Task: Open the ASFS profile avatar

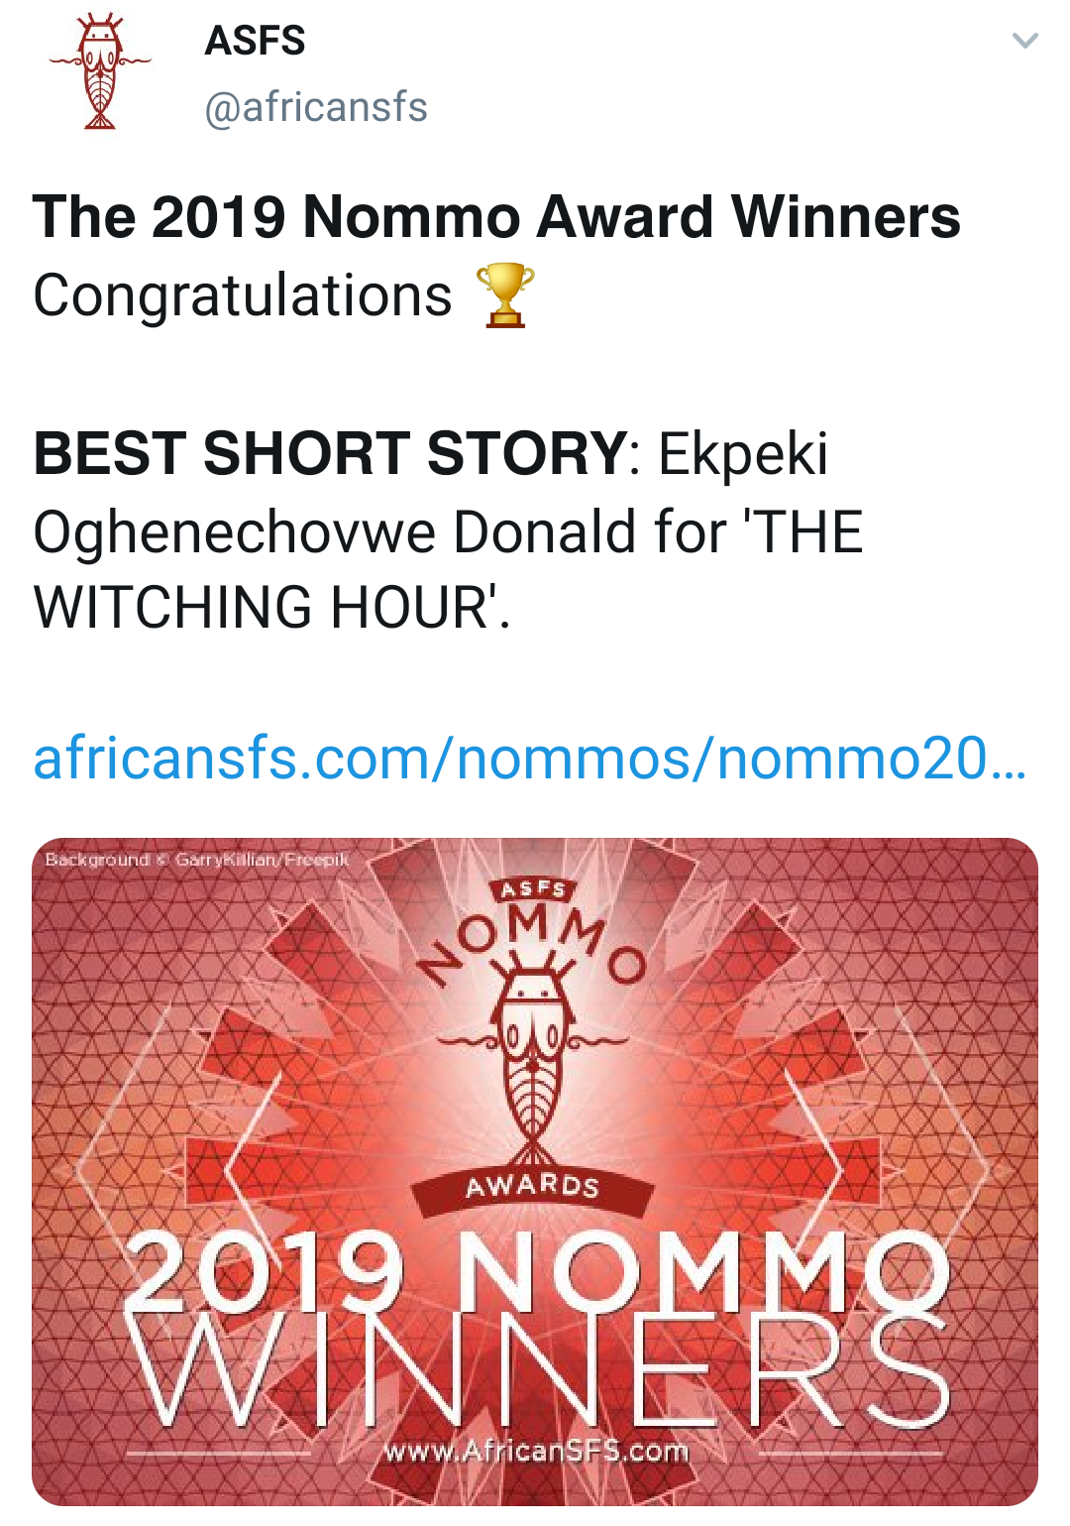Action: tap(99, 72)
